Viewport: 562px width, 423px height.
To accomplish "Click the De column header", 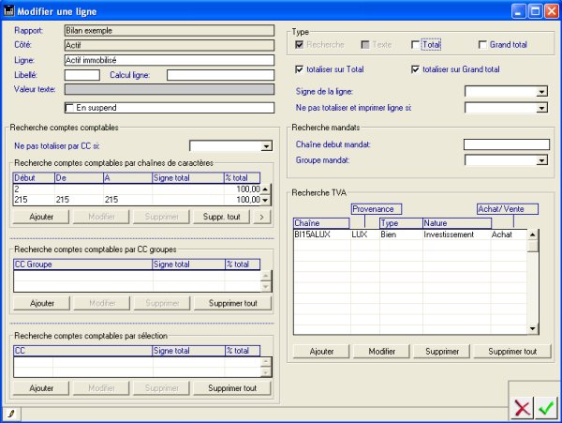I will tap(79, 178).
